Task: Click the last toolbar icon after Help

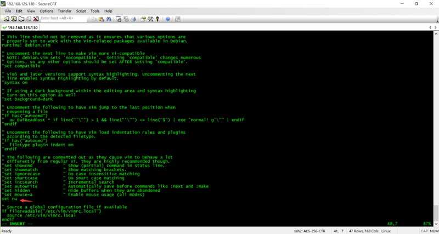Action: pyautogui.click(x=177, y=19)
